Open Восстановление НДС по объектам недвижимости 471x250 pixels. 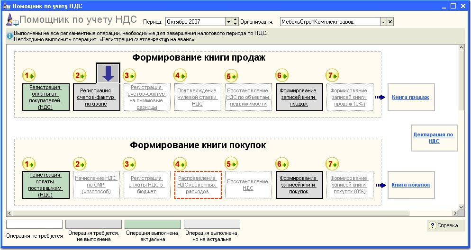click(x=248, y=97)
